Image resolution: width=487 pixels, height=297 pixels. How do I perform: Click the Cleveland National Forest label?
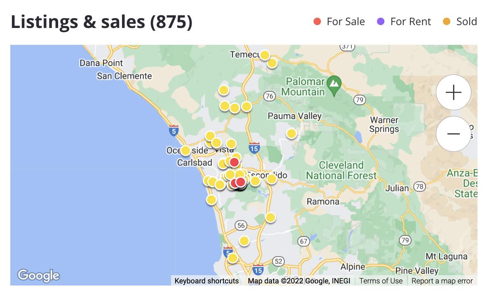341,170
